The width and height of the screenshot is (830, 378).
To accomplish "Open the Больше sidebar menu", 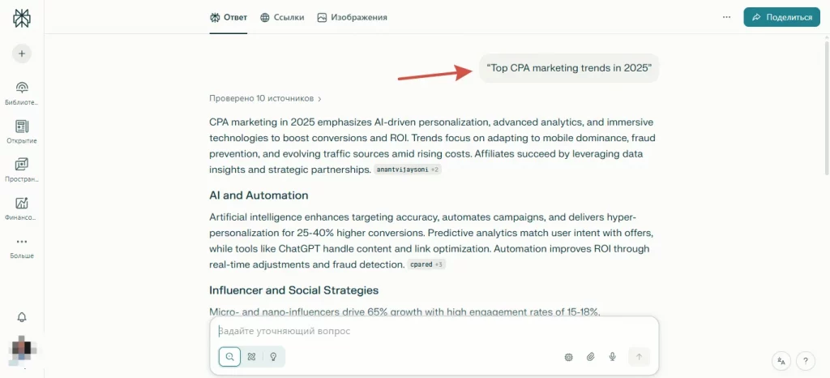I will (22, 246).
